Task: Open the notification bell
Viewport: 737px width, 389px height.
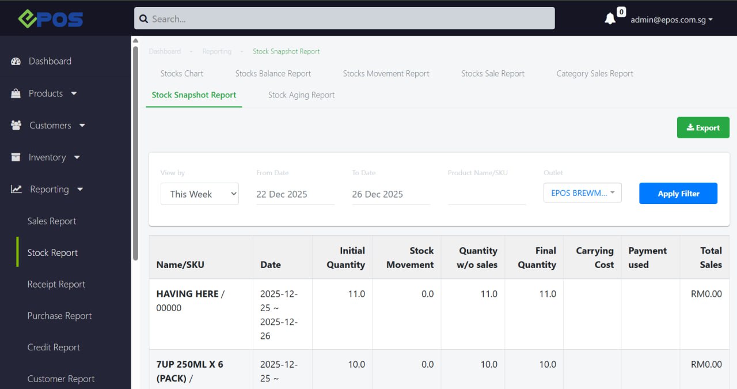Action: [x=610, y=19]
